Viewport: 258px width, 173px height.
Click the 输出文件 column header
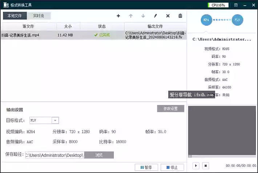point(155,26)
